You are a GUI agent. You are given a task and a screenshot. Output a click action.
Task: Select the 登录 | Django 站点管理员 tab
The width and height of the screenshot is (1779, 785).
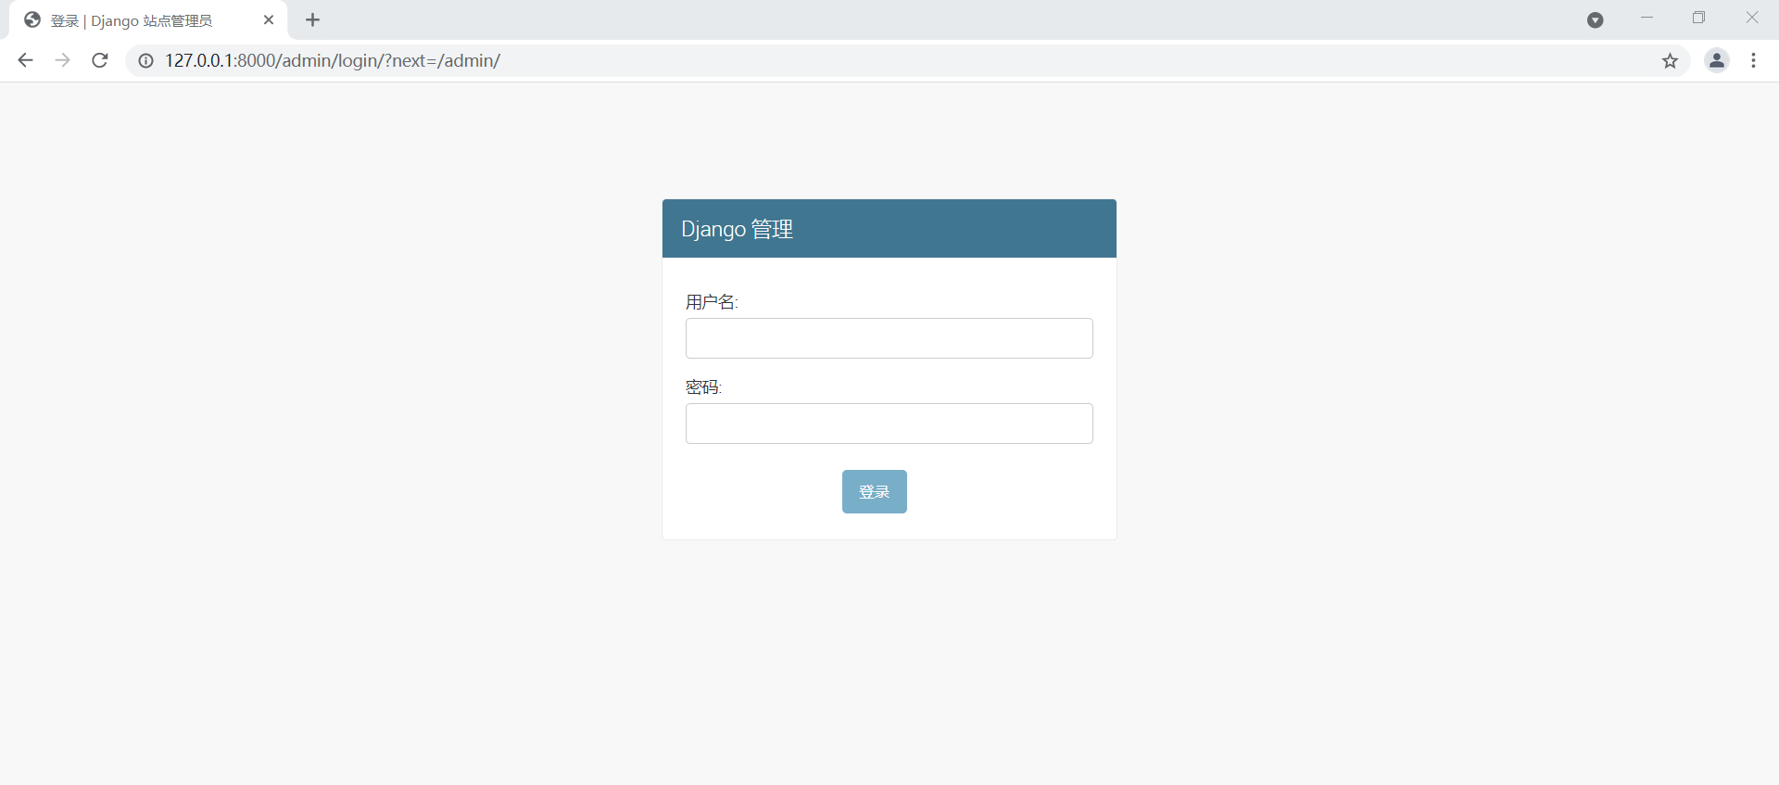tap(148, 20)
